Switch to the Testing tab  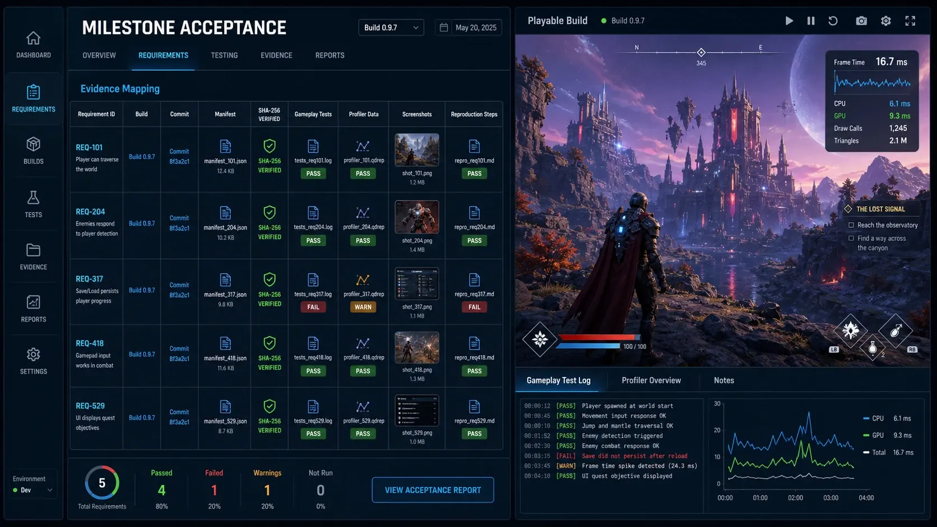(x=224, y=55)
